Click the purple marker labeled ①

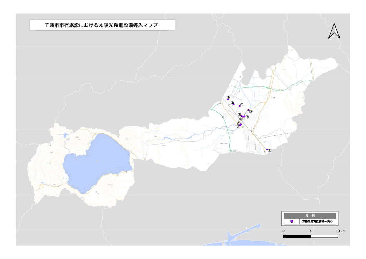[239, 106]
